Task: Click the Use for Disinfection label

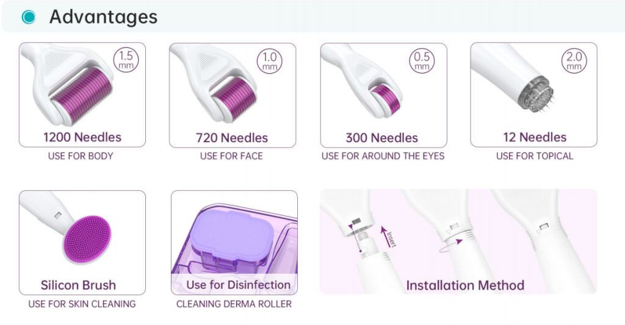Action: tap(239, 285)
